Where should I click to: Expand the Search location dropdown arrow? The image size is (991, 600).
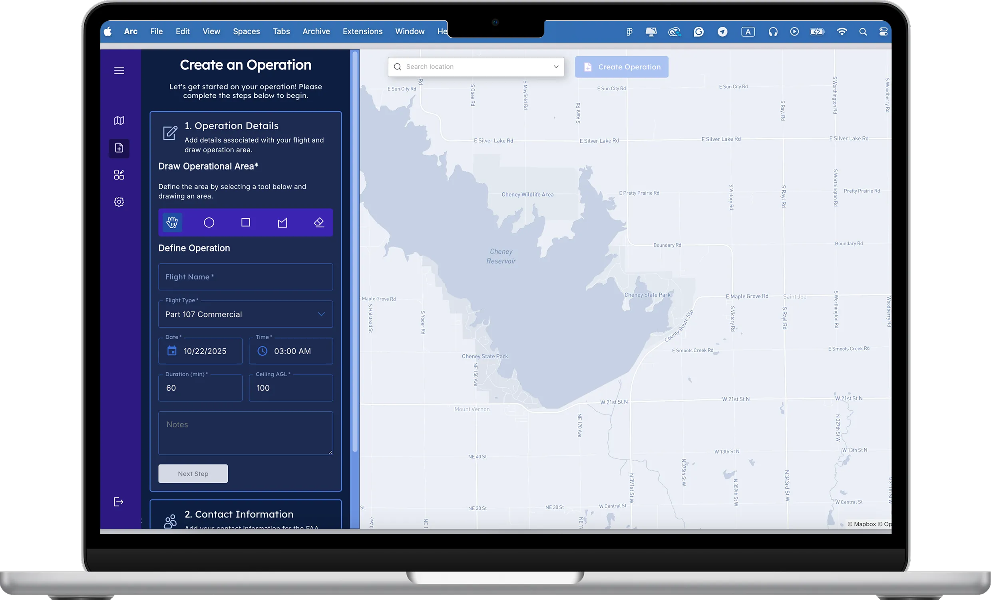[556, 67]
